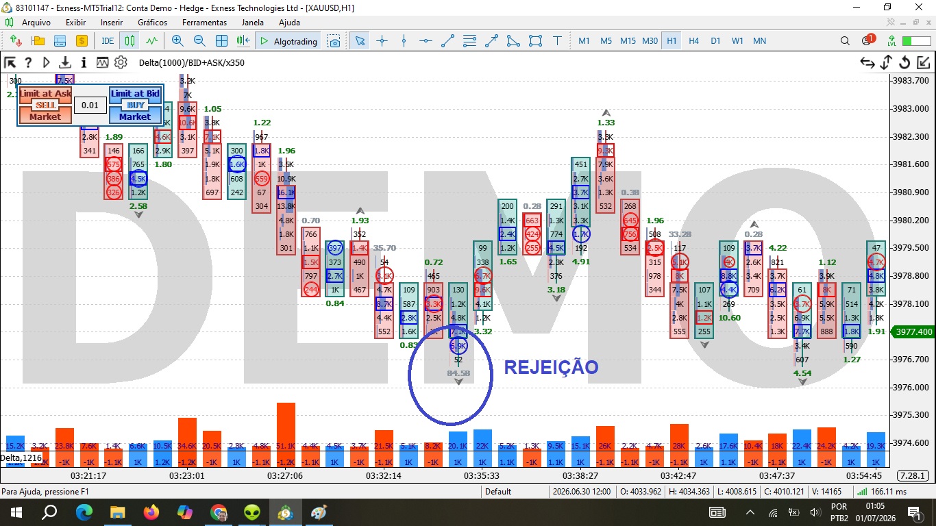Select the trendline drawing tool
Image resolution: width=936 pixels, height=526 pixels.
pyautogui.click(x=447, y=41)
